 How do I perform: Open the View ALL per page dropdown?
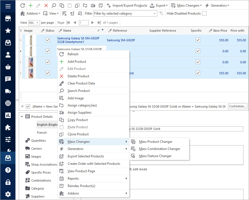coord(34,23)
